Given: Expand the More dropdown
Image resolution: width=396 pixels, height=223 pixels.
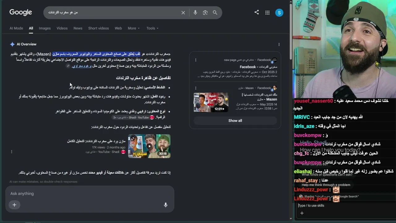Looking at the screenshot, I should tap(134, 28).
